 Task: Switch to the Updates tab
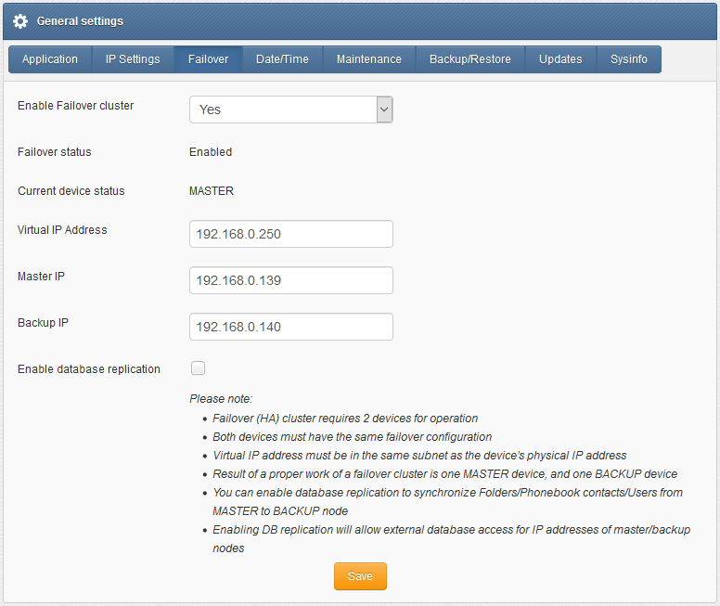click(x=560, y=59)
